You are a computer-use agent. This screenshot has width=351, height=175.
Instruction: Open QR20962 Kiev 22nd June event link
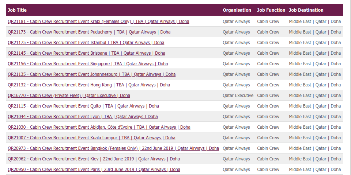[x=94, y=159]
